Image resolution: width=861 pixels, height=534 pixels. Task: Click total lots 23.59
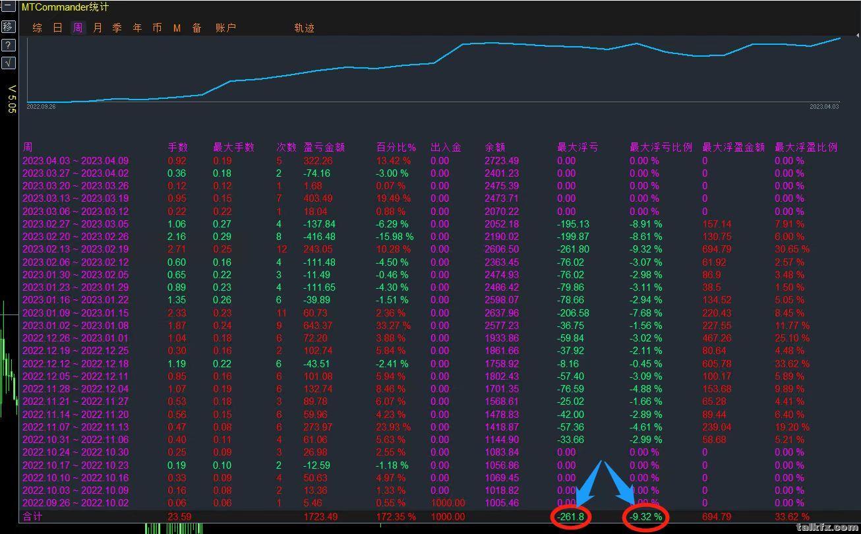(x=179, y=516)
